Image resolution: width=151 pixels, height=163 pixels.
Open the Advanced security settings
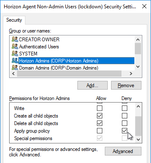[x=123, y=151]
